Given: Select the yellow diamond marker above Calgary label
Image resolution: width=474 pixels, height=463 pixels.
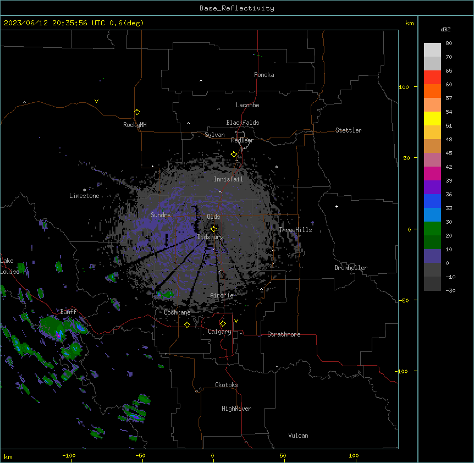Looking at the screenshot, I should coord(223,324).
